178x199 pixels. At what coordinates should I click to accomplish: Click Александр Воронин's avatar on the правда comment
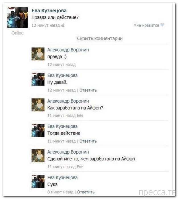click(x=38, y=54)
